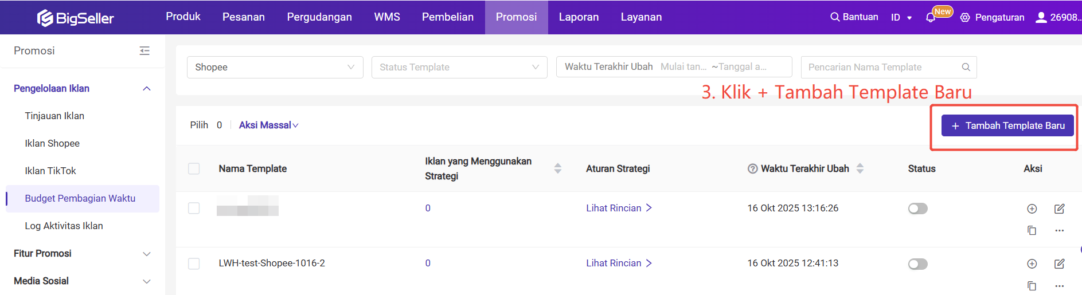
Task: Click the copy icon in first template row
Action: (x=1032, y=230)
